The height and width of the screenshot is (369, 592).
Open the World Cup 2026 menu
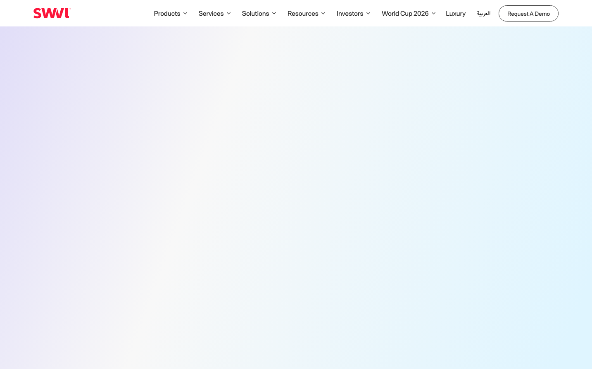(x=405, y=13)
